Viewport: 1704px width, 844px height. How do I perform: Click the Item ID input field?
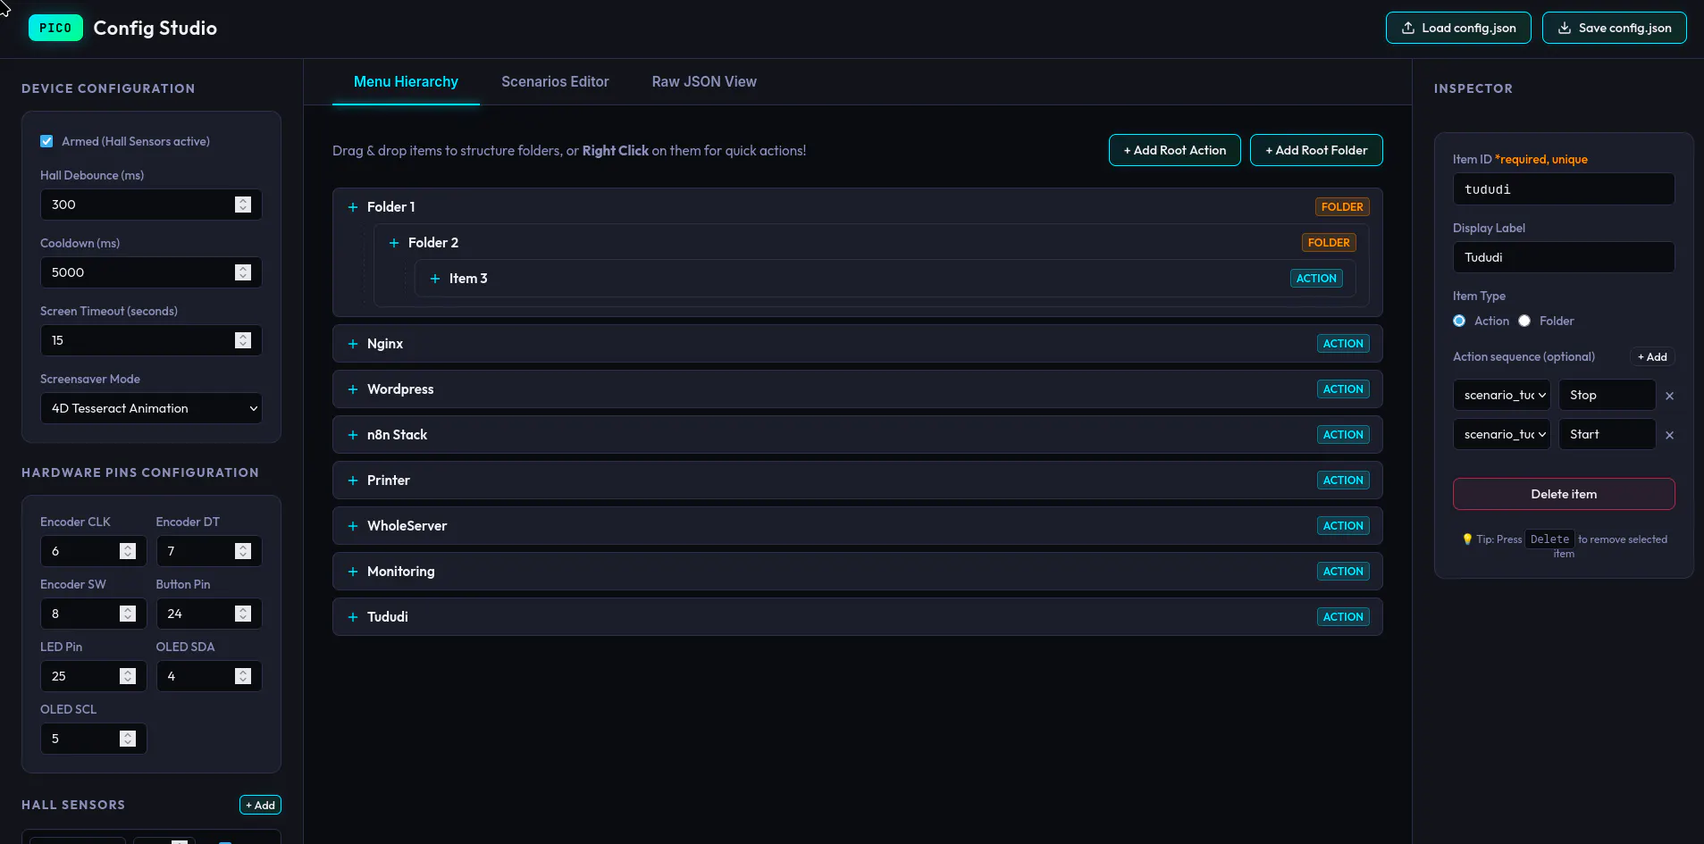1564,189
